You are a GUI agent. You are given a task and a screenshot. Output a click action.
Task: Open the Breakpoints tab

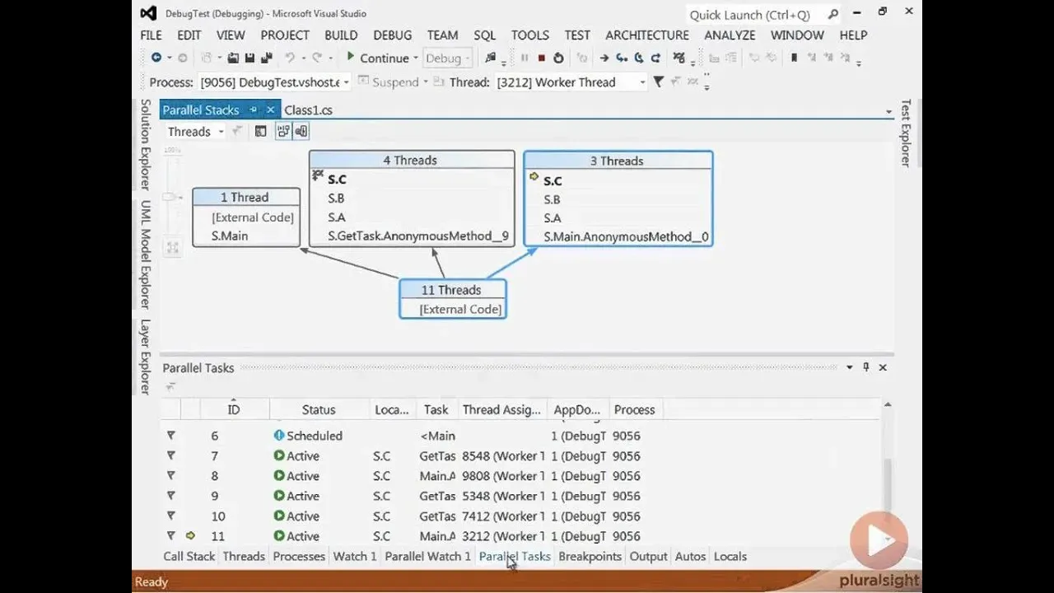[x=590, y=557]
